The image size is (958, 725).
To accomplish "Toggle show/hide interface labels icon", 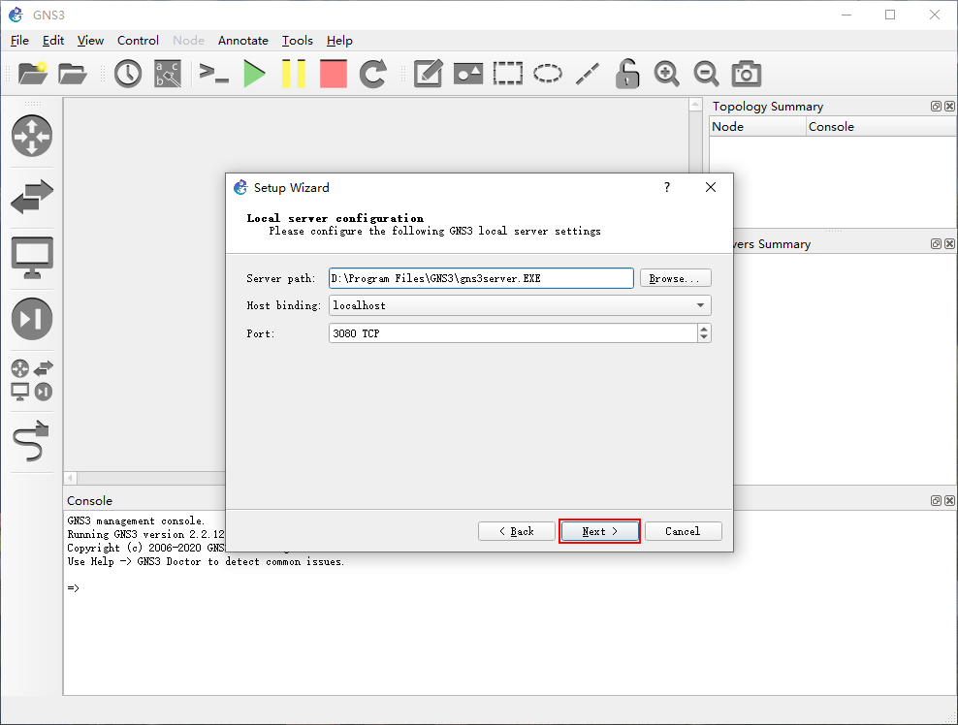I will tap(168, 74).
